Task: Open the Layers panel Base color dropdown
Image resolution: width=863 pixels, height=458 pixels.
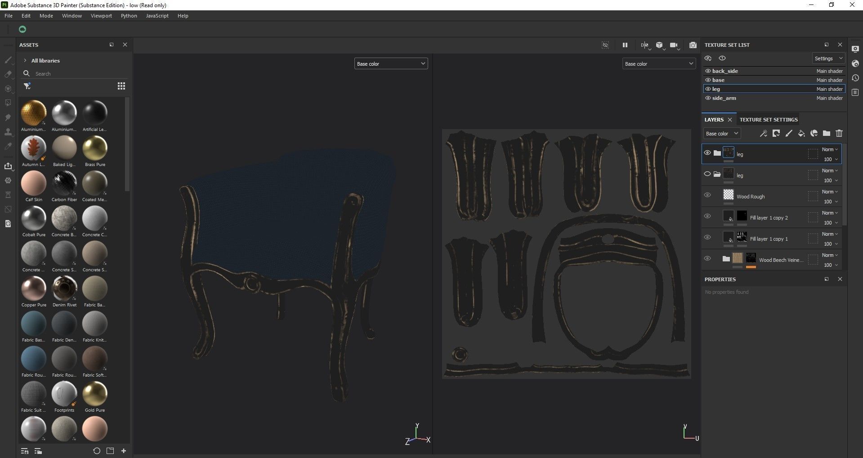Action: pos(722,134)
